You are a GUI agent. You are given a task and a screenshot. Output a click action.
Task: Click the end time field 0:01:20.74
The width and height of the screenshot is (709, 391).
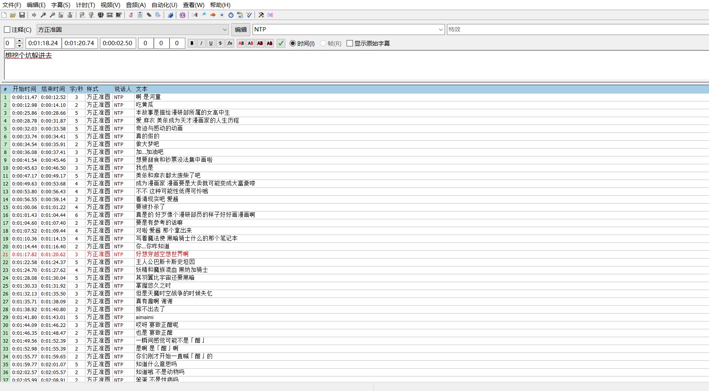click(x=79, y=43)
